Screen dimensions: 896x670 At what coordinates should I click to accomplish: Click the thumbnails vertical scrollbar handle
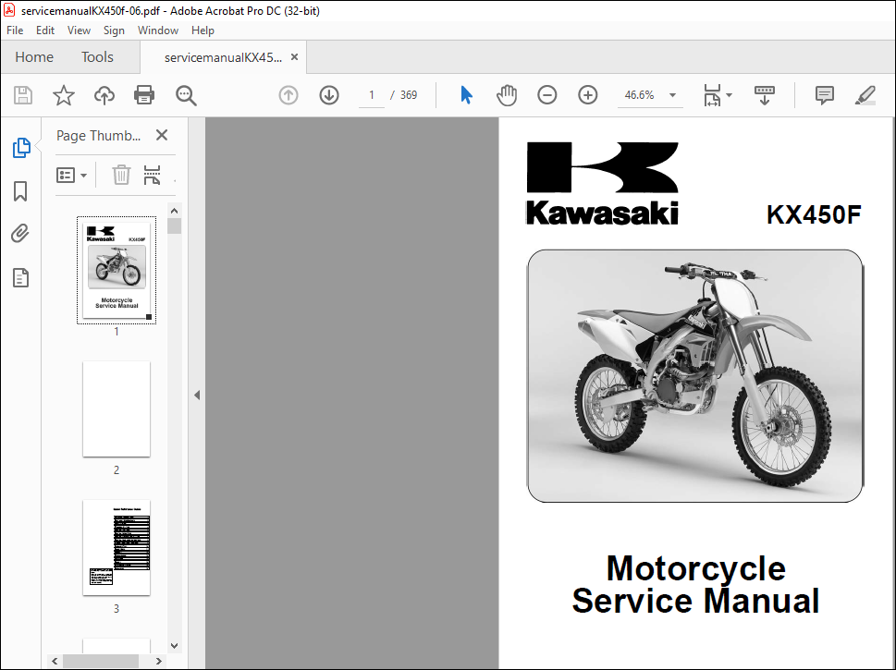coord(174,226)
